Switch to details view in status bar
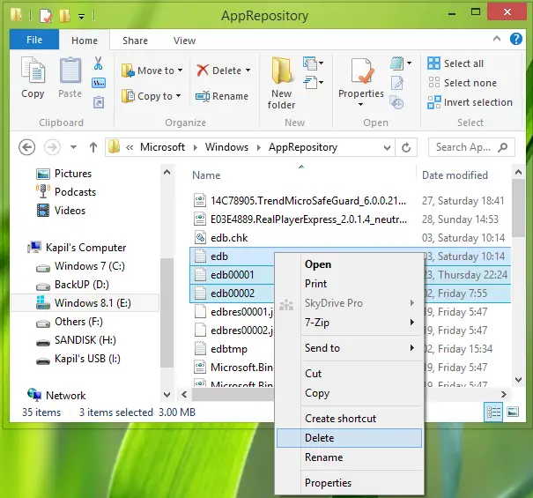533x498 pixels. pos(492,413)
